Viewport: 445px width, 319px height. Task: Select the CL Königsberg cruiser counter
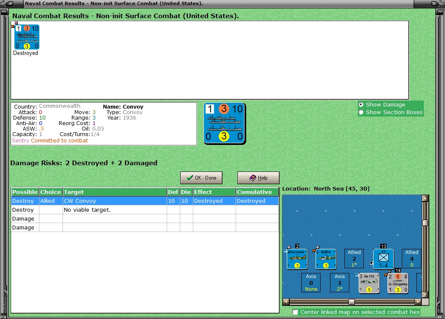[x=398, y=283]
